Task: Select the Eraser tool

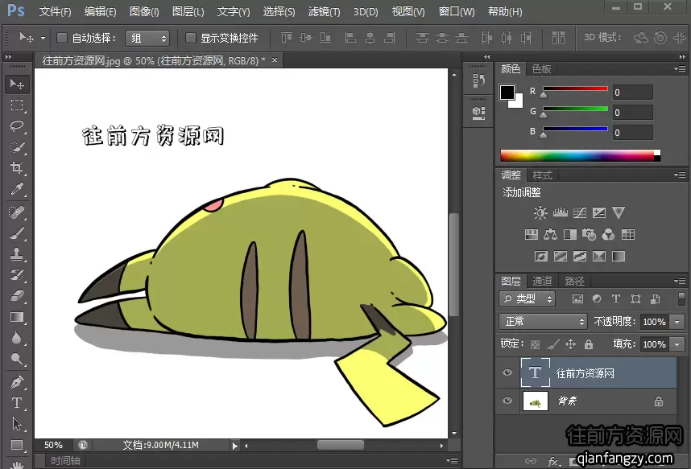Action: (17, 296)
